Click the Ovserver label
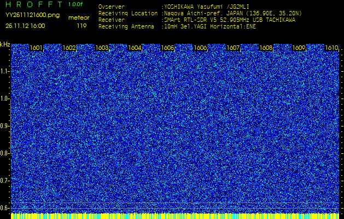 (x=112, y=7)
